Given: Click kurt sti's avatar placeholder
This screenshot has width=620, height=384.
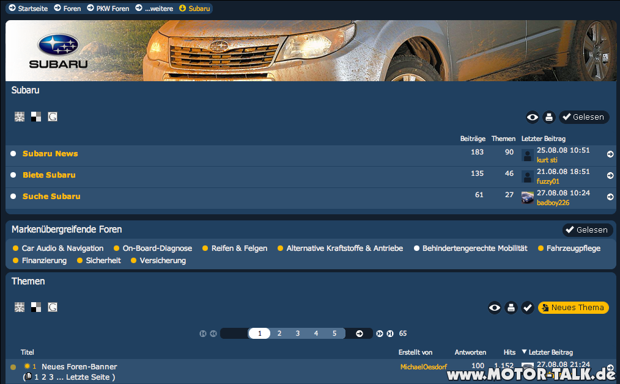Looking at the screenshot, I should point(528,155).
